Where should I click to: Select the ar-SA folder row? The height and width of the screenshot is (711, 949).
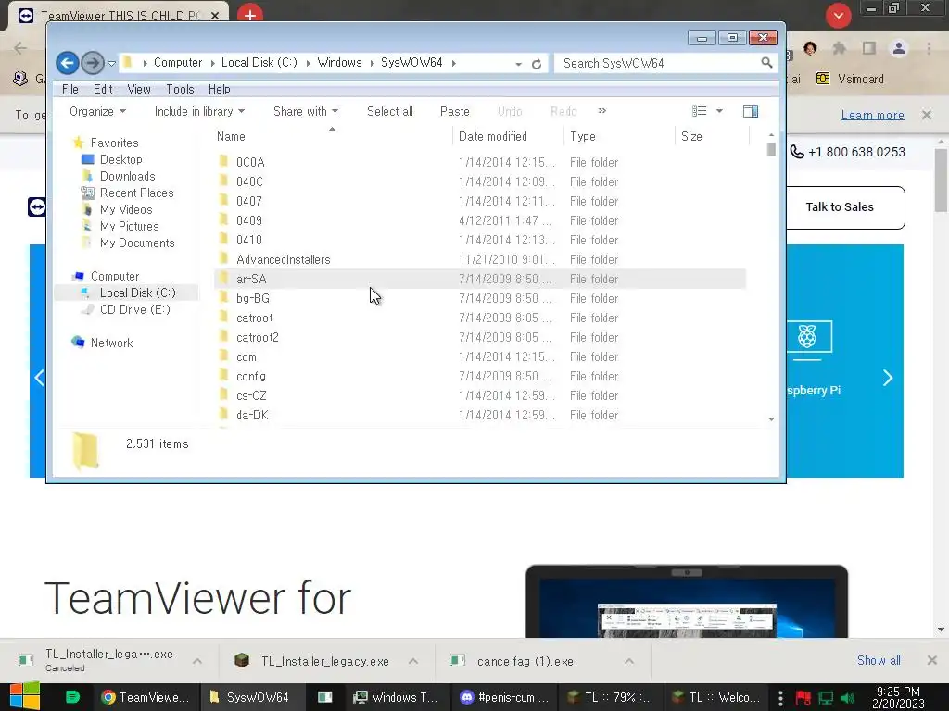[480, 279]
